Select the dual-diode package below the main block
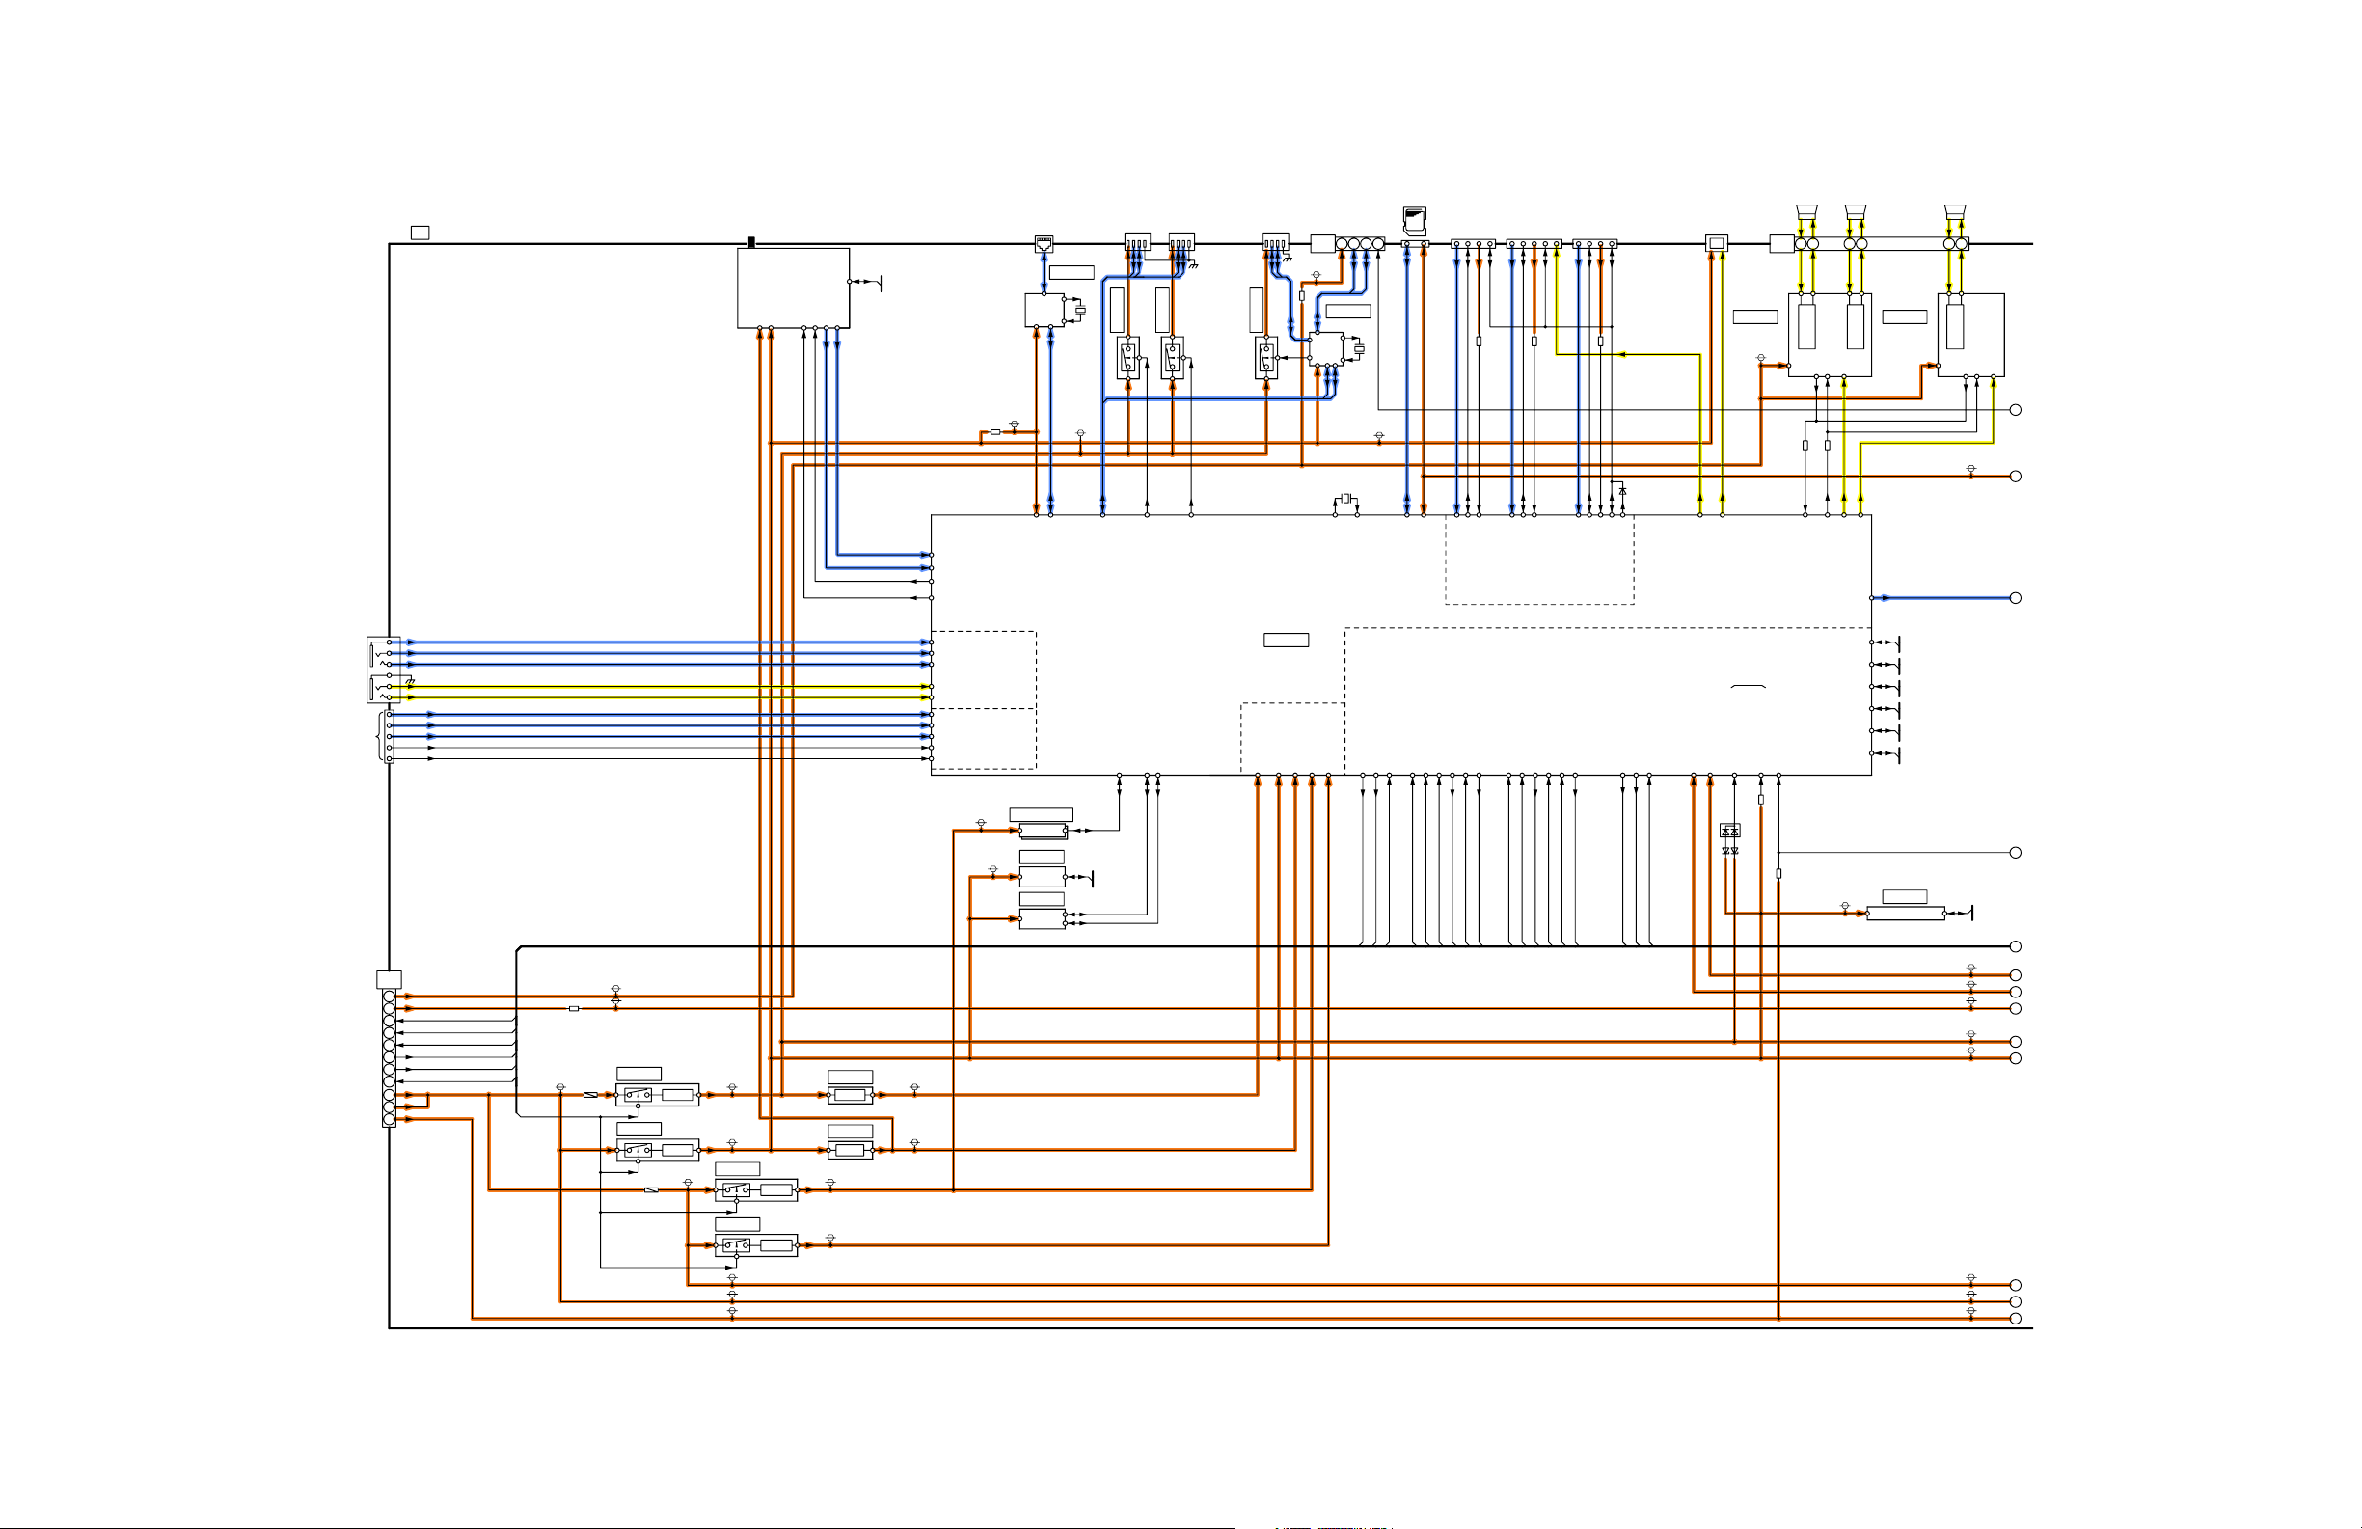2362x1529 pixels. point(1730,830)
